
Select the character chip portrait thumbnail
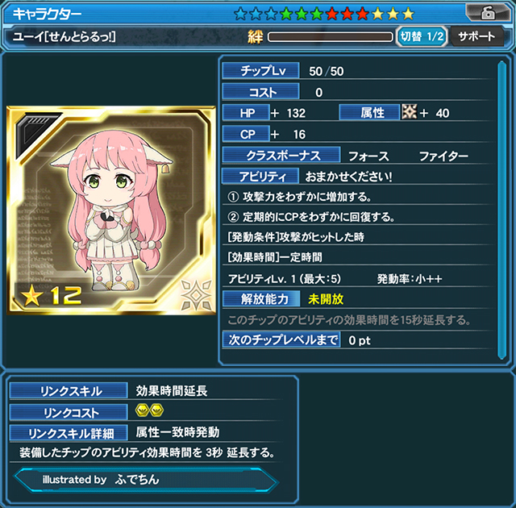click(111, 210)
